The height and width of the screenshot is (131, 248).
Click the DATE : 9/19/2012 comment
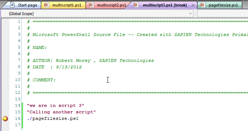point(55,67)
